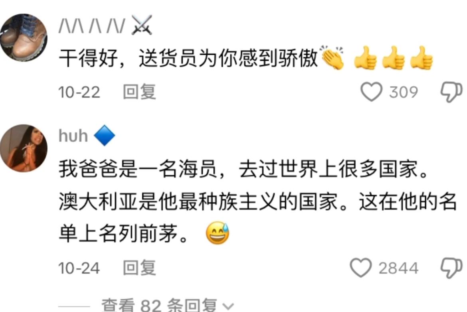Like the comment with 309 likes
Screen dimensions: 467x312
coord(371,92)
